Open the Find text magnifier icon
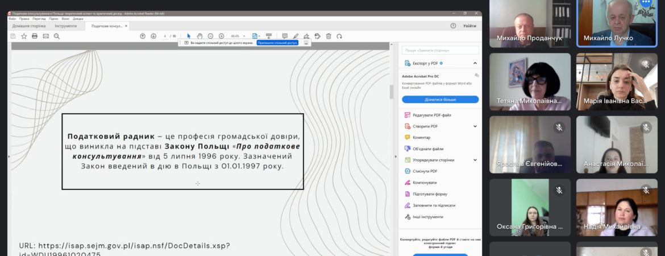The image size is (665, 256). point(57,36)
